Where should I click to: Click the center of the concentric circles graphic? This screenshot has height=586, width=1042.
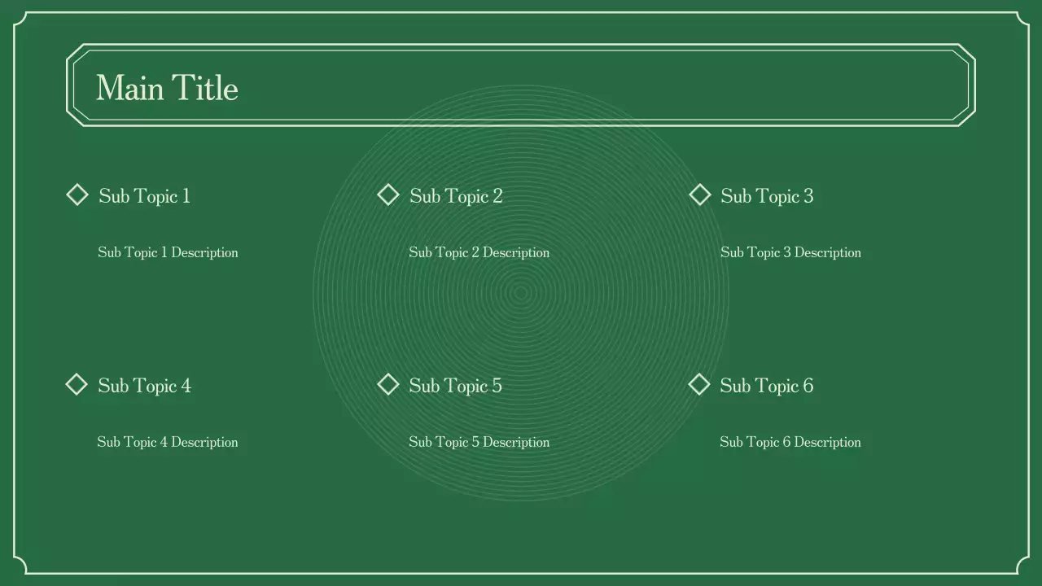point(521,293)
